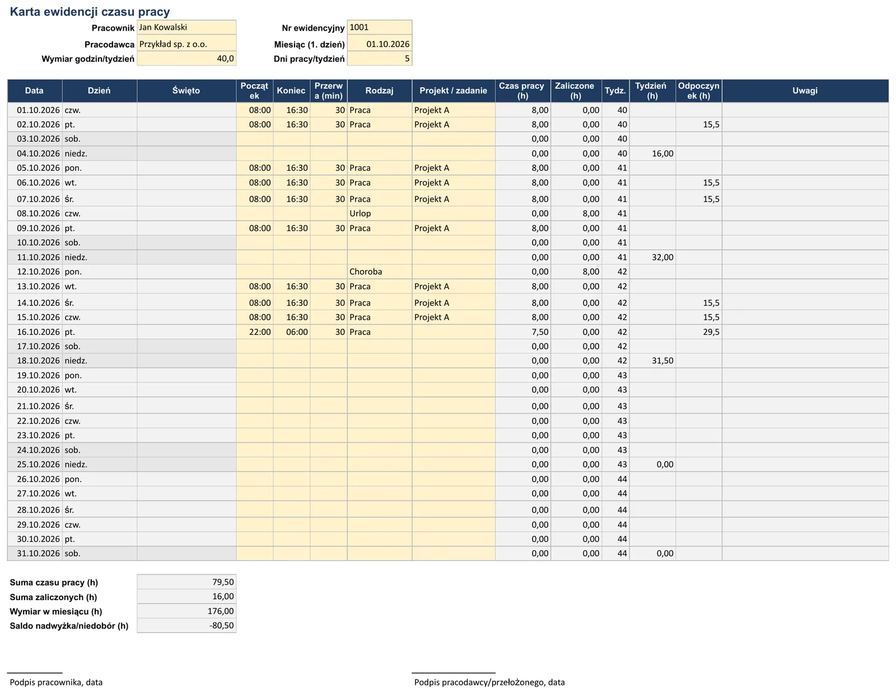Select rest value 29,5 on 16.10.2026

point(699,332)
